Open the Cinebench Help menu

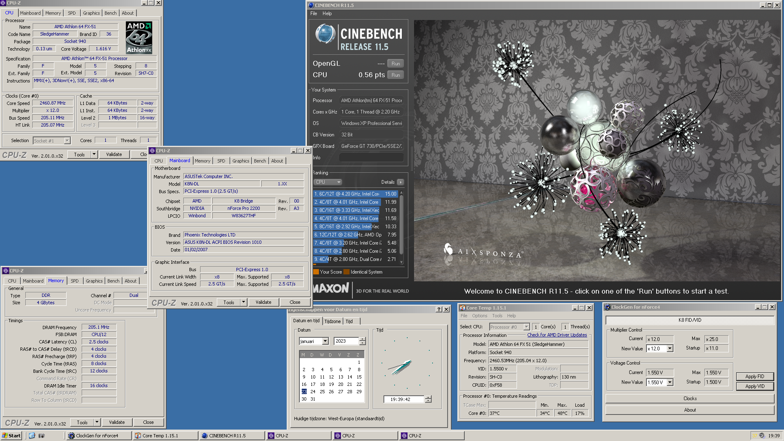327,13
